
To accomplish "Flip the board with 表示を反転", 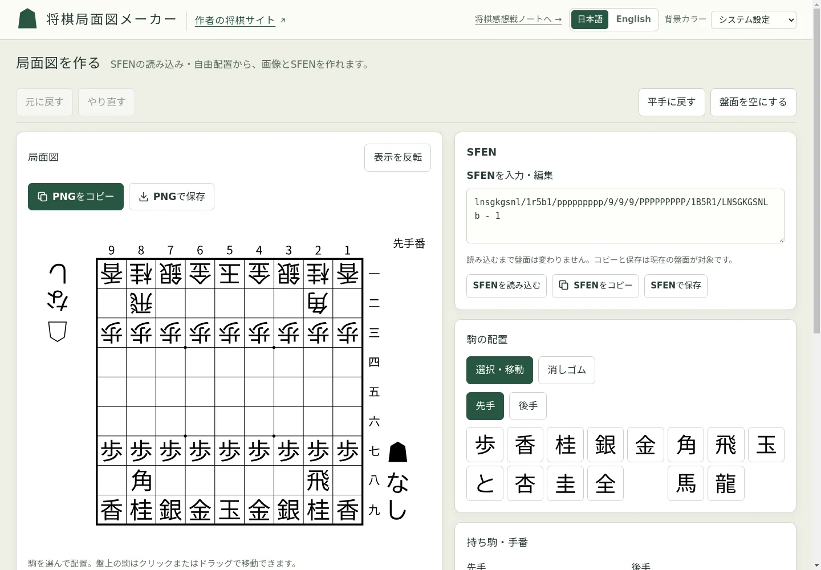I will pos(398,157).
